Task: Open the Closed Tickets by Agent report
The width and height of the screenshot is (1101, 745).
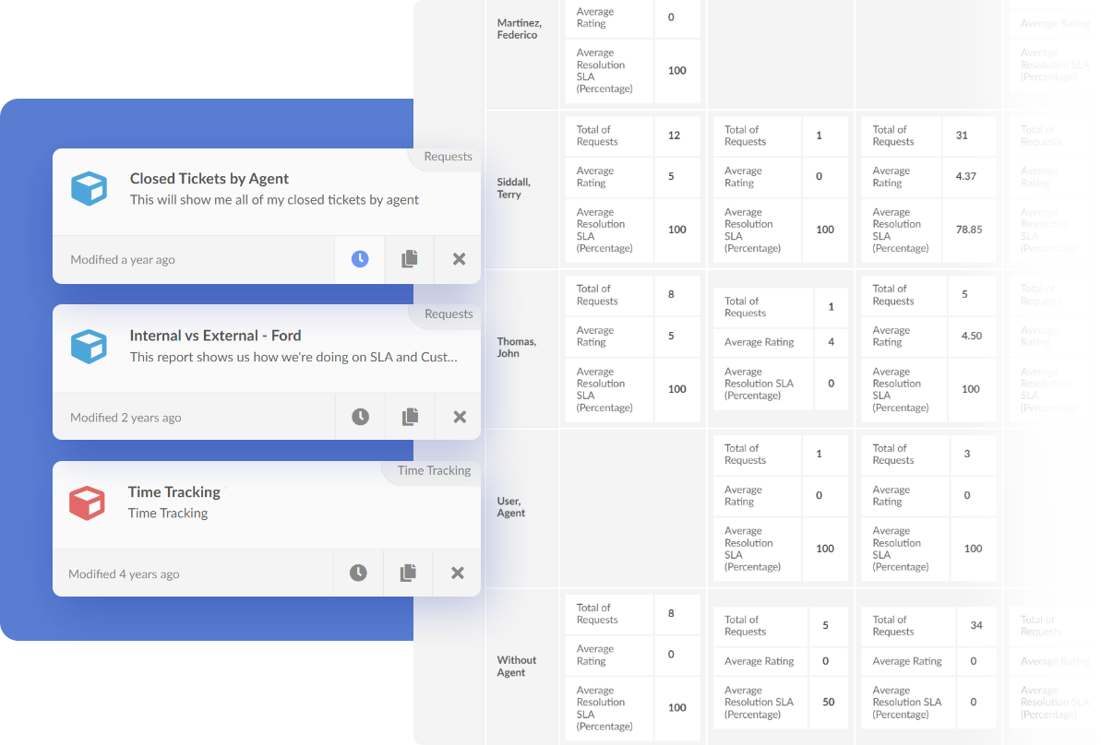Action: (x=209, y=178)
